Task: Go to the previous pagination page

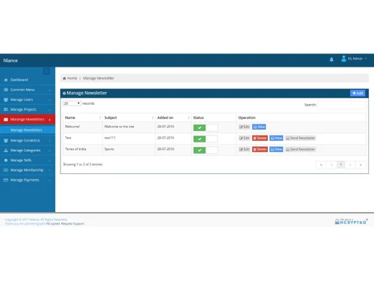Action: pyautogui.click(x=331, y=165)
